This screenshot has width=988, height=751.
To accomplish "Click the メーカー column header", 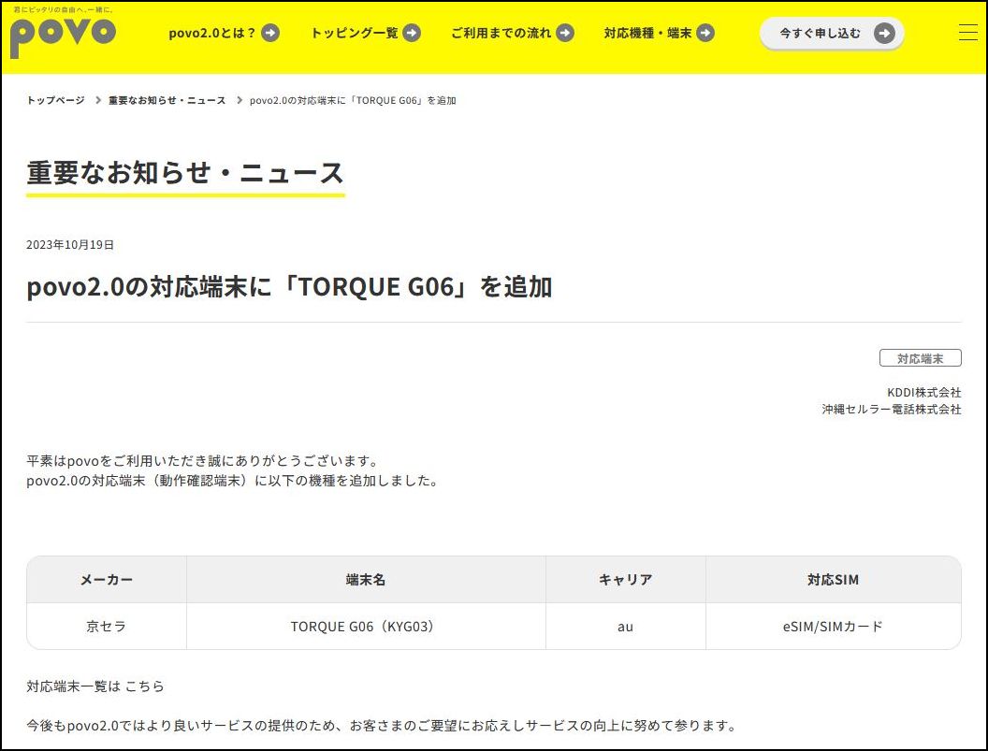I will point(107,580).
